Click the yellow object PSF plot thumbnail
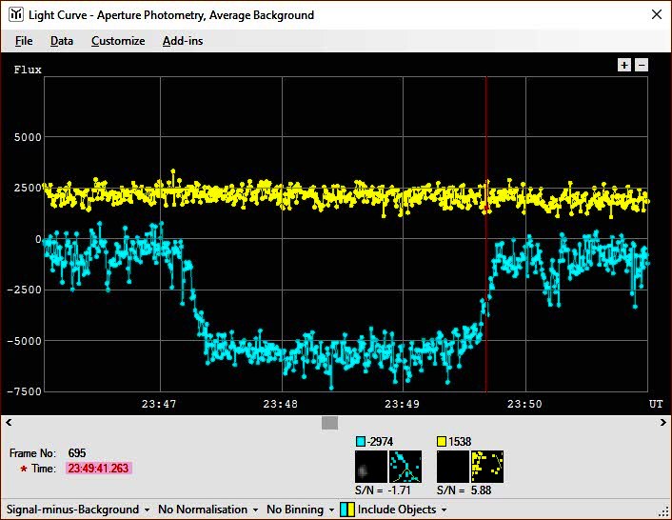 487,467
